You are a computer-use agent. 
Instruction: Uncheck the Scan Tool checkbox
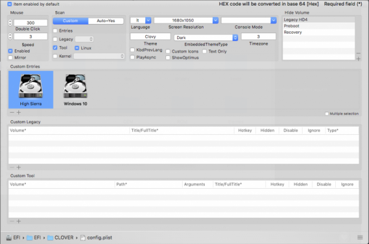(55, 48)
